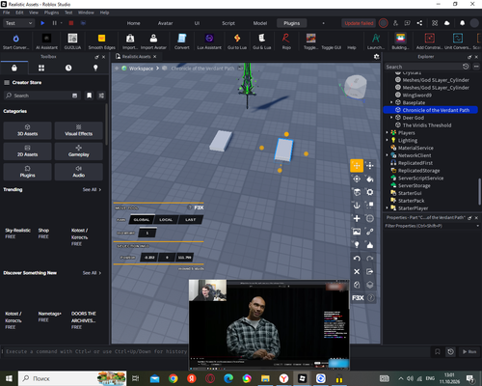Switch to the Home ribbon tab
The width and height of the screenshot is (482, 386).
coord(133,23)
